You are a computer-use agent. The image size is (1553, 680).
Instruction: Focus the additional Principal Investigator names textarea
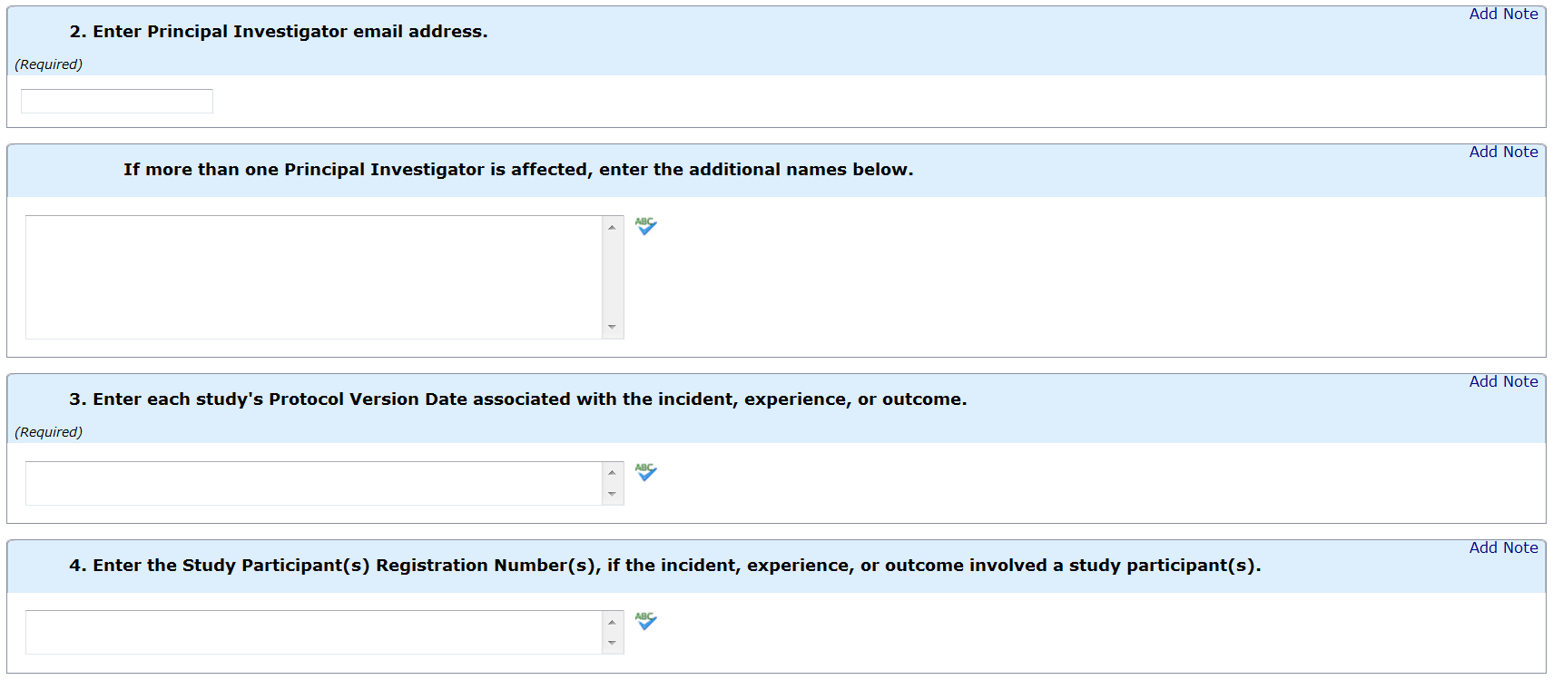point(313,277)
